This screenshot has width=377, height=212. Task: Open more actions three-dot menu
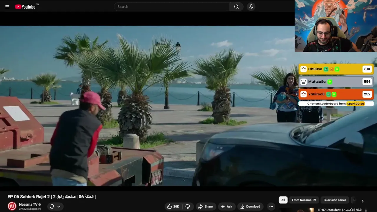click(x=271, y=206)
